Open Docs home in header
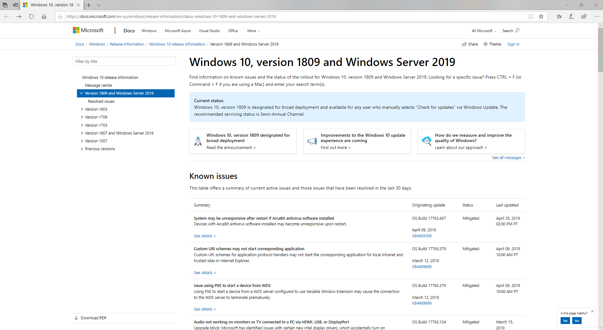The image size is (603, 330). click(129, 30)
